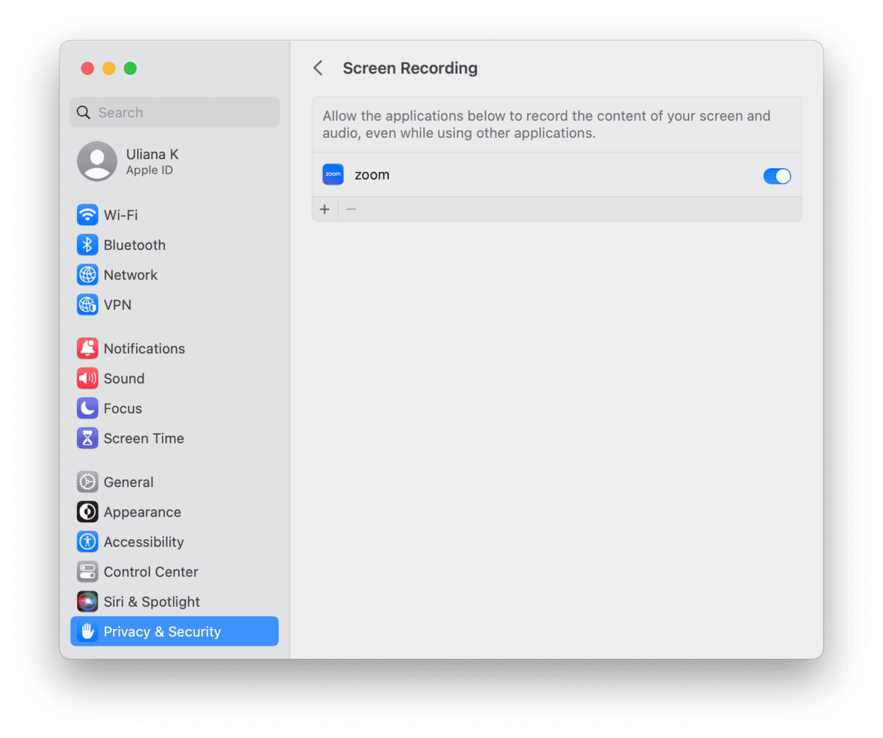This screenshot has width=883, height=738.
Task: Click the VPN globe icon
Action: 87,304
